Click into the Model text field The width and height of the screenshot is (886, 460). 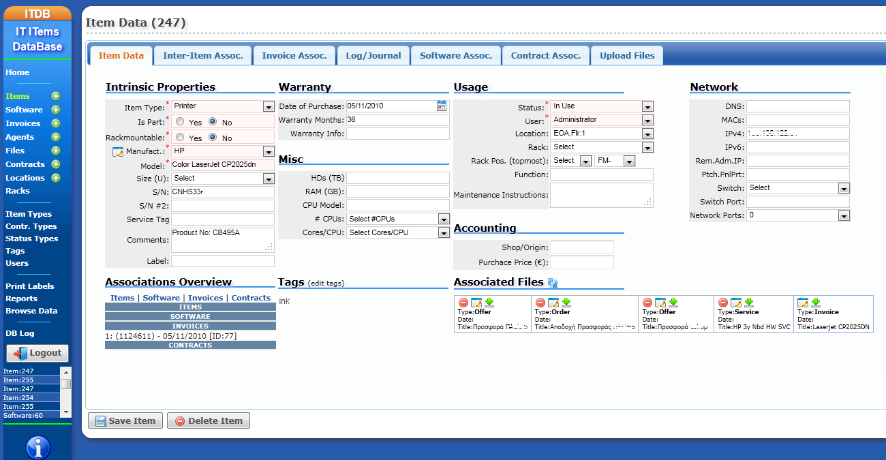[223, 165]
